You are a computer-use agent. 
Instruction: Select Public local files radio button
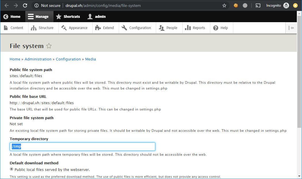pyautogui.click(x=12, y=169)
